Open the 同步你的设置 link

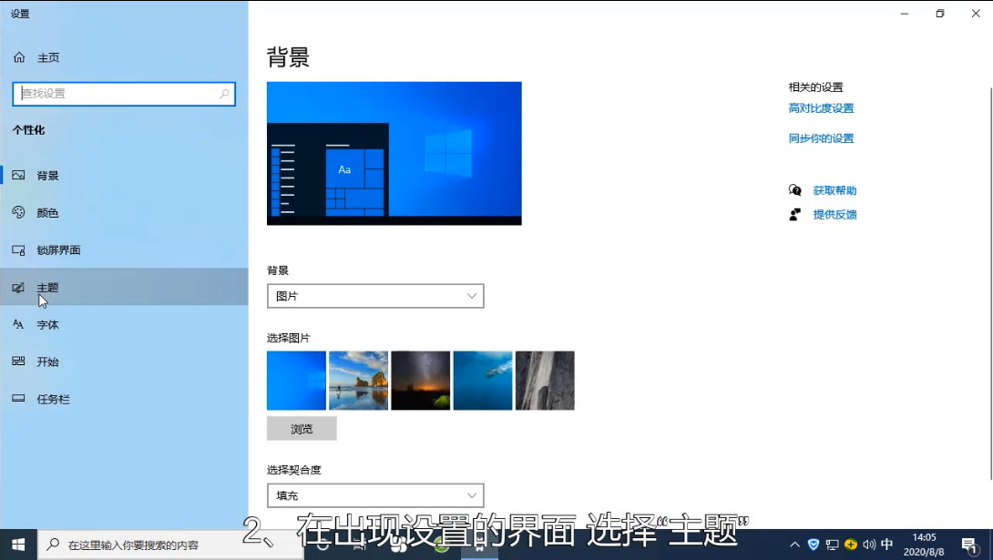tap(821, 137)
